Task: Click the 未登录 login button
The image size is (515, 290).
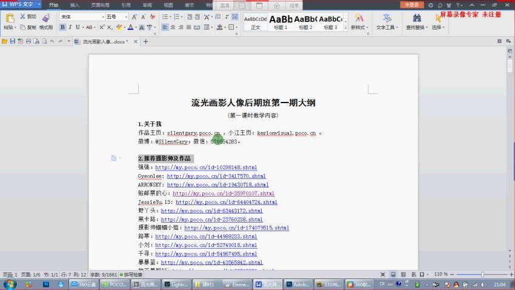Action: click(x=412, y=4)
